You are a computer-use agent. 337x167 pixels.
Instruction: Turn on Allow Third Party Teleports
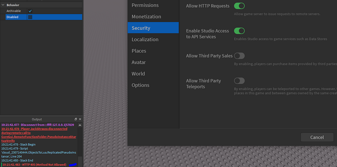point(239,81)
